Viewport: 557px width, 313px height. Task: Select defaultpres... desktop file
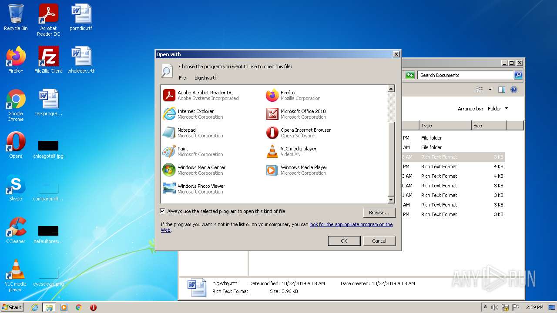pyautogui.click(x=48, y=234)
